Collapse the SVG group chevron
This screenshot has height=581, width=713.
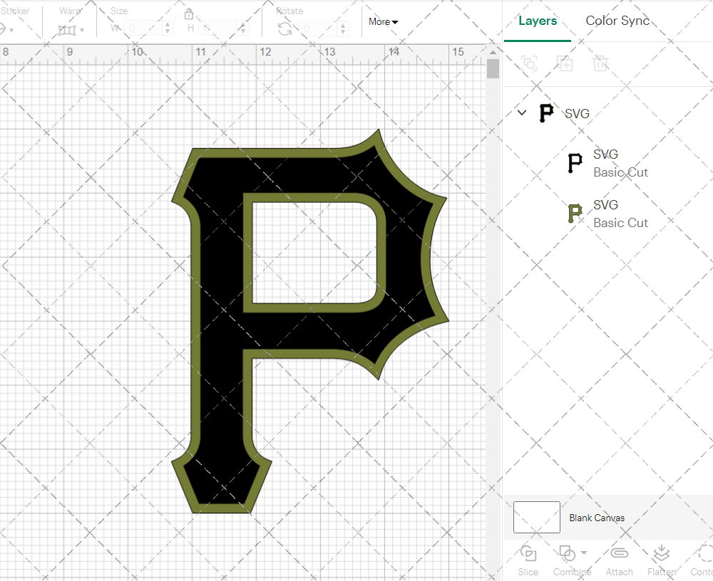click(x=522, y=112)
